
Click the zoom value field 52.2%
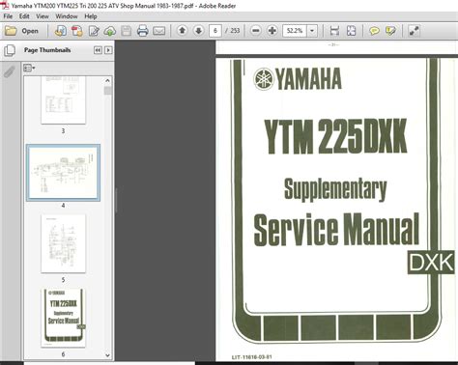[295, 31]
